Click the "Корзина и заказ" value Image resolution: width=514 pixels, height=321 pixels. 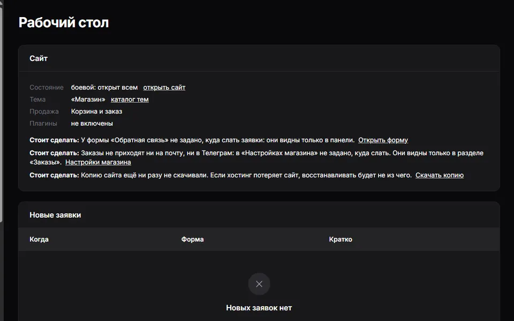point(96,112)
